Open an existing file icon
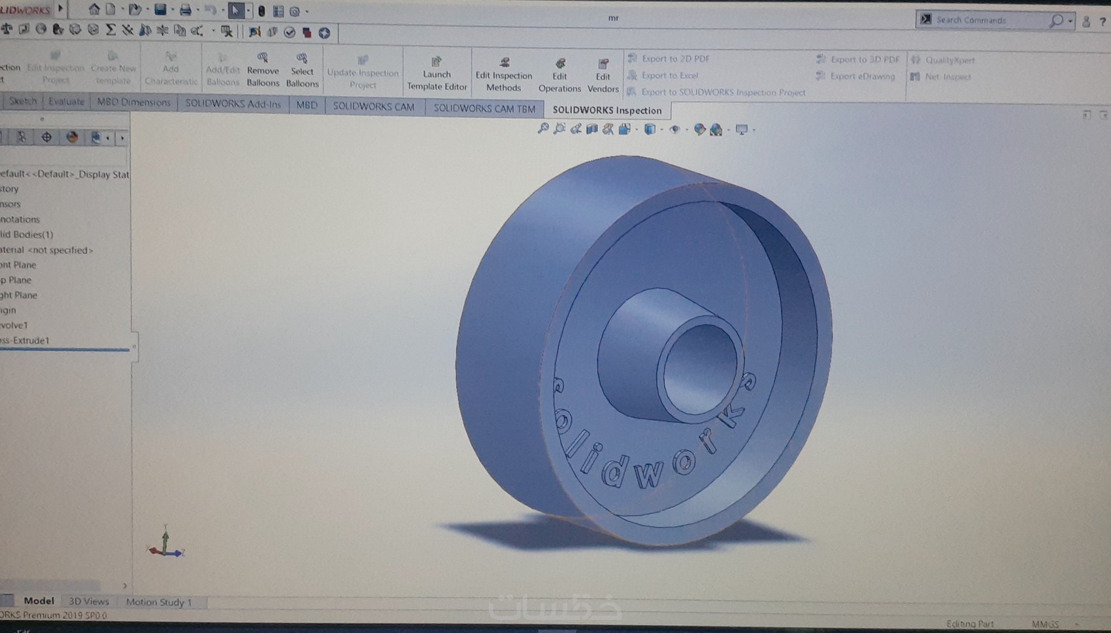Image resolution: width=1111 pixels, height=633 pixels. [135, 10]
